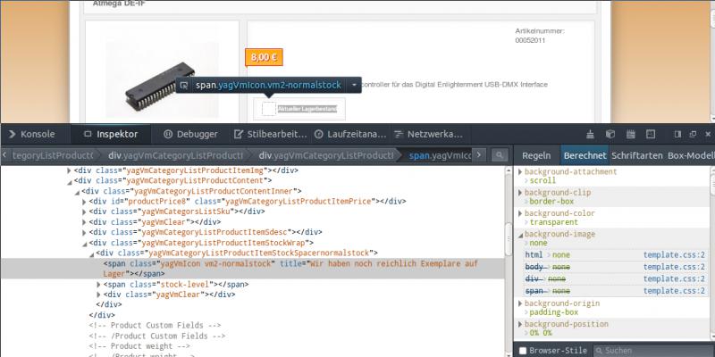Click the search icon in the inspector breadcrumb bar
This screenshot has width=715, height=357.
[x=501, y=155]
